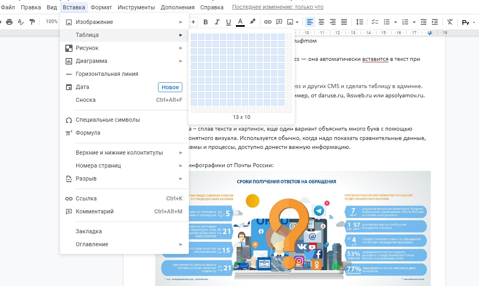Click the 'Последнее изменение: только что' link
Viewport: 479px width, 286px height.
point(278,7)
